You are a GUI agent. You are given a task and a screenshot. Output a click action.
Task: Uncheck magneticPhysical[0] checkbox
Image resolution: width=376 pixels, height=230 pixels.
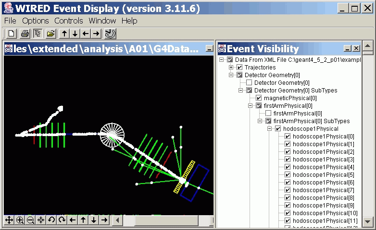259,98
